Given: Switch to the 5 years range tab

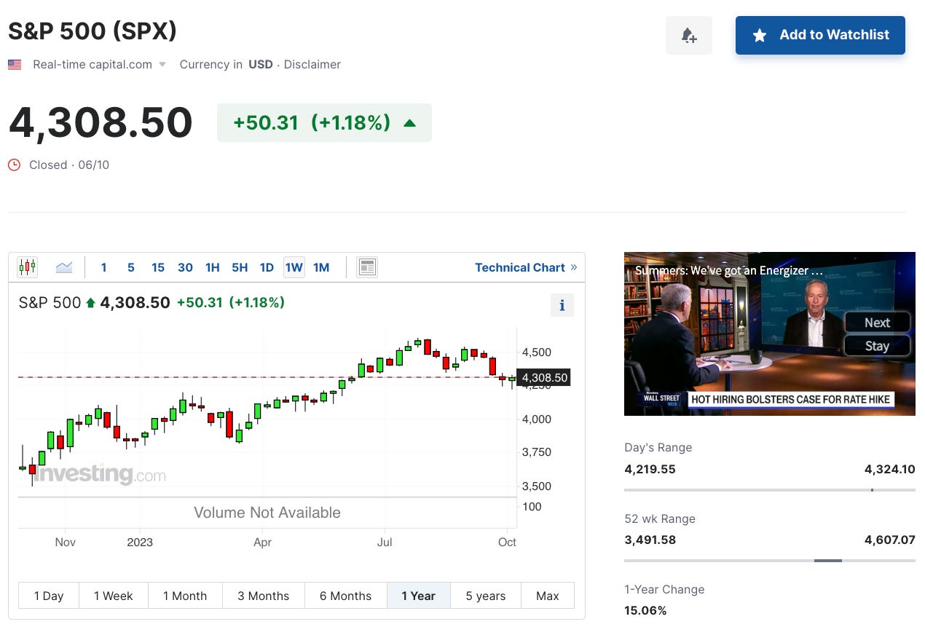Looking at the screenshot, I should (486, 596).
